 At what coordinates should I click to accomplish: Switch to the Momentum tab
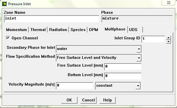pyautogui.click(x=16, y=30)
